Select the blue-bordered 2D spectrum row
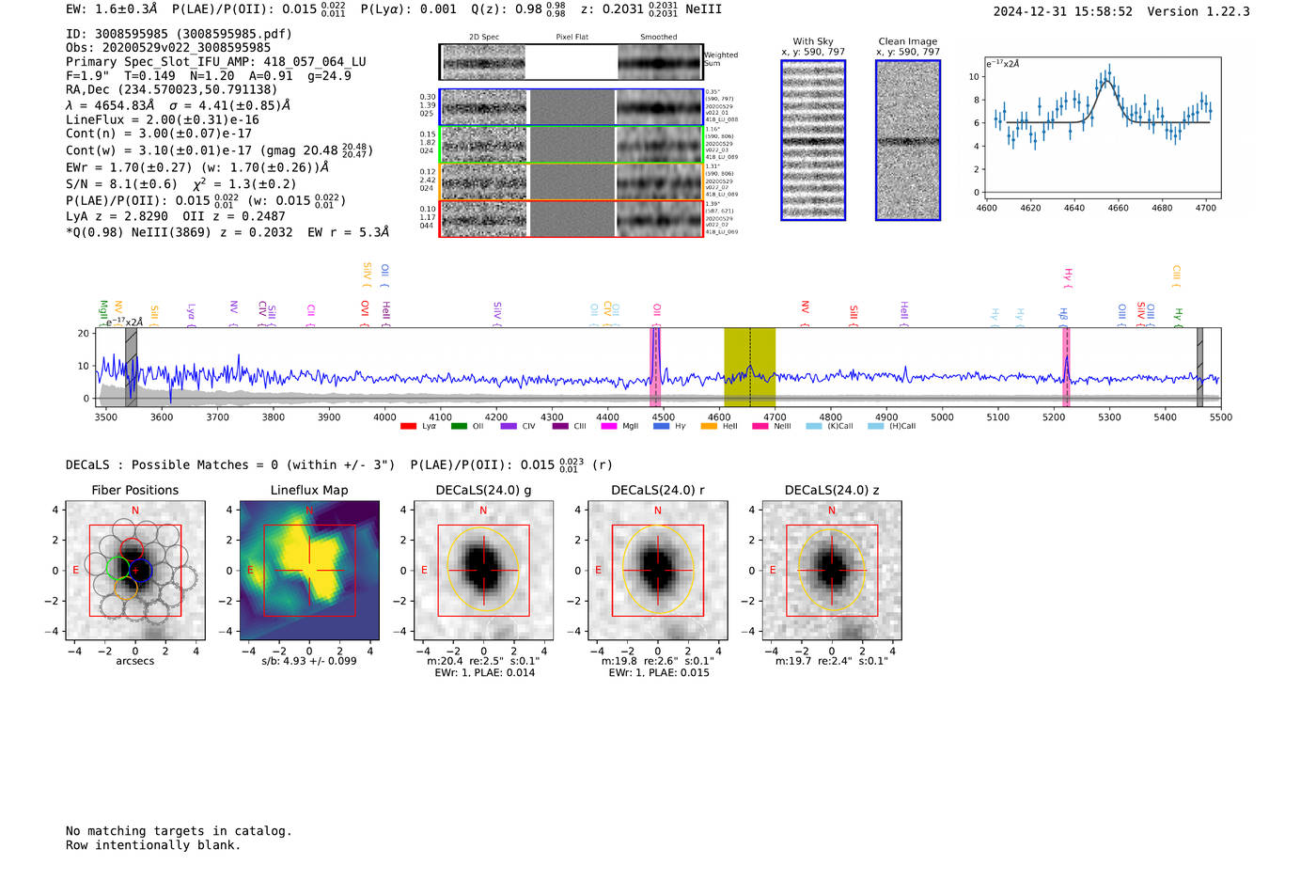The width and height of the screenshot is (1316, 896). pyautogui.click(x=572, y=107)
